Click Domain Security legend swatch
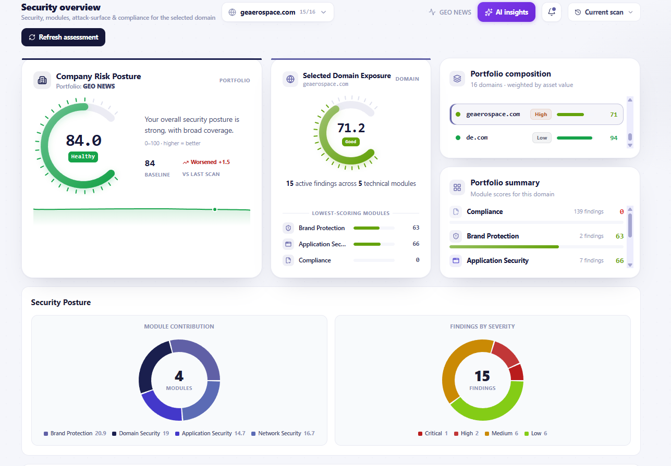Image resolution: width=671 pixels, height=466 pixels. pos(114,434)
